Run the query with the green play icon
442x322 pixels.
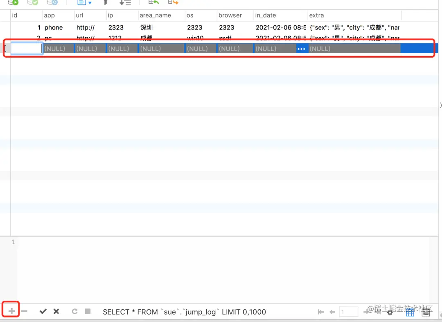tap(13, 2)
